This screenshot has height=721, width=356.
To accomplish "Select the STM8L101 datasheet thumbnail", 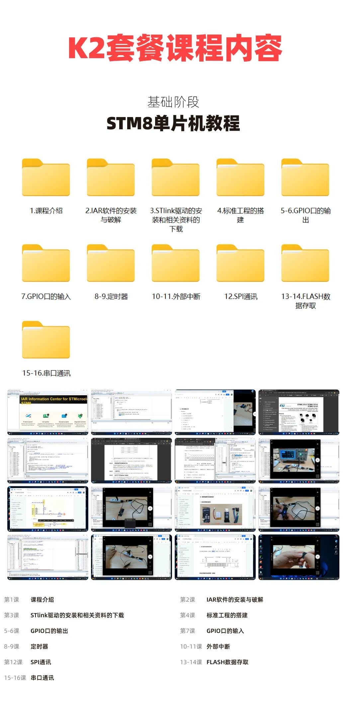I will 299,412.
